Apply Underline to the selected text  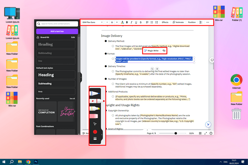tap(136, 22)
